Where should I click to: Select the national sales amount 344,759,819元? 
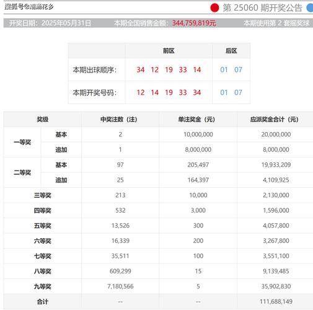[x=194, y=23]
